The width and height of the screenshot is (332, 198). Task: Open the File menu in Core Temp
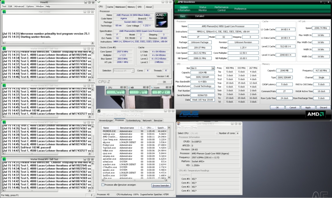pos(179,128)
